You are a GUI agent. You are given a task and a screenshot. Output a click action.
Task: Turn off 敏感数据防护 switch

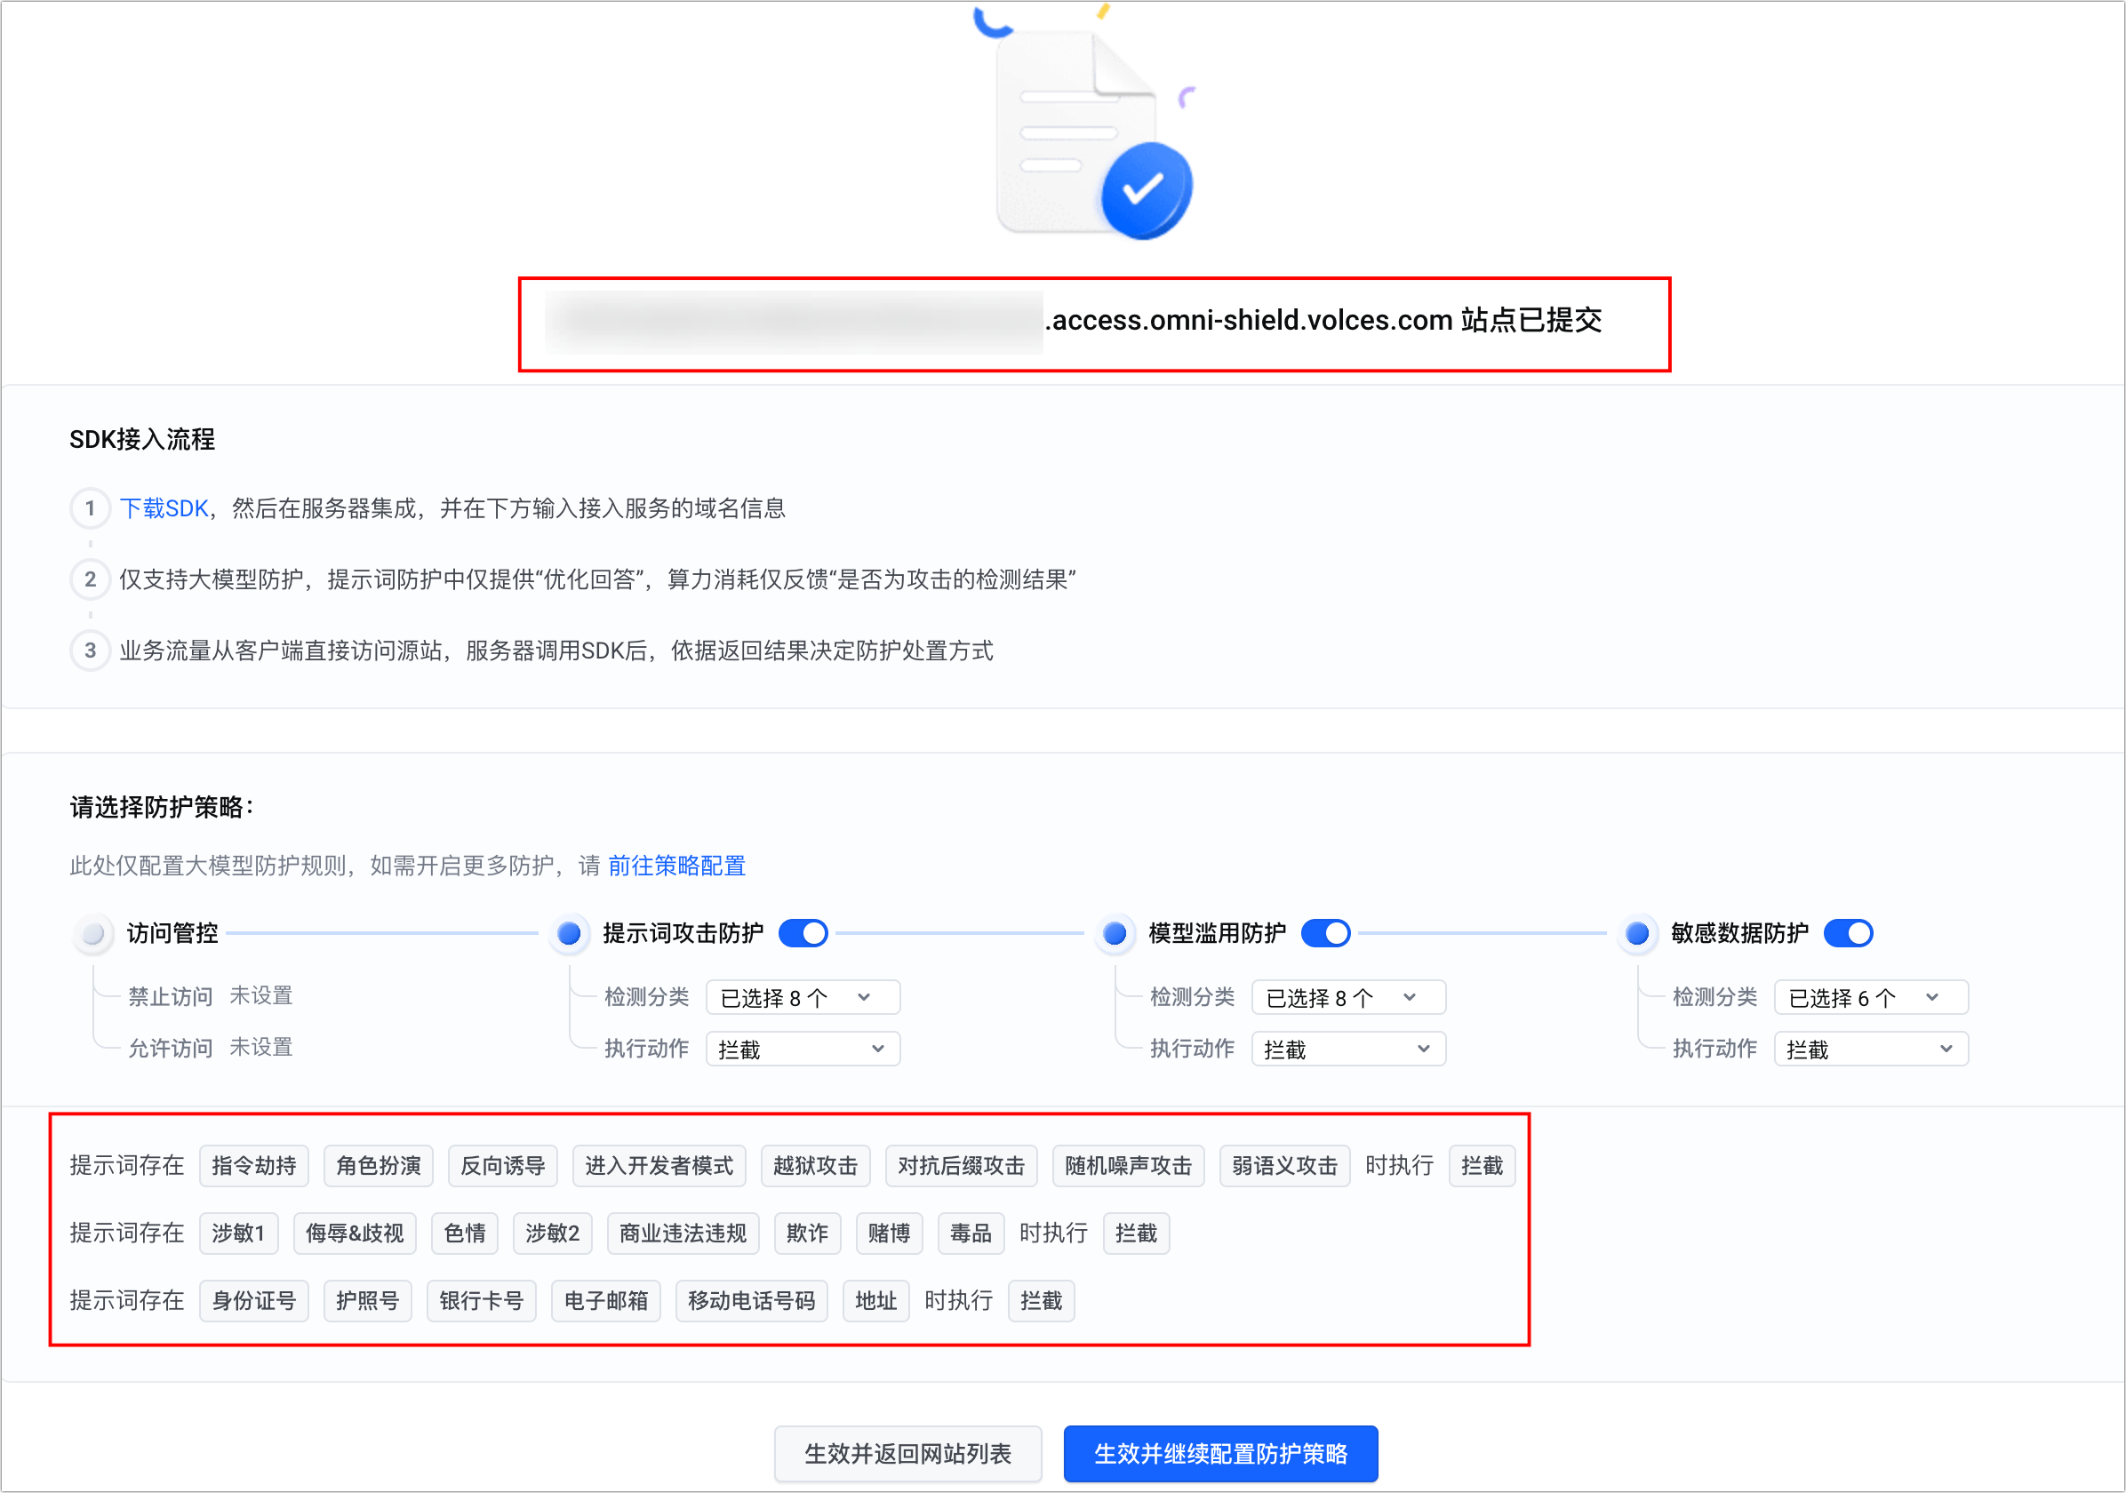click(x=1847, y=933)
